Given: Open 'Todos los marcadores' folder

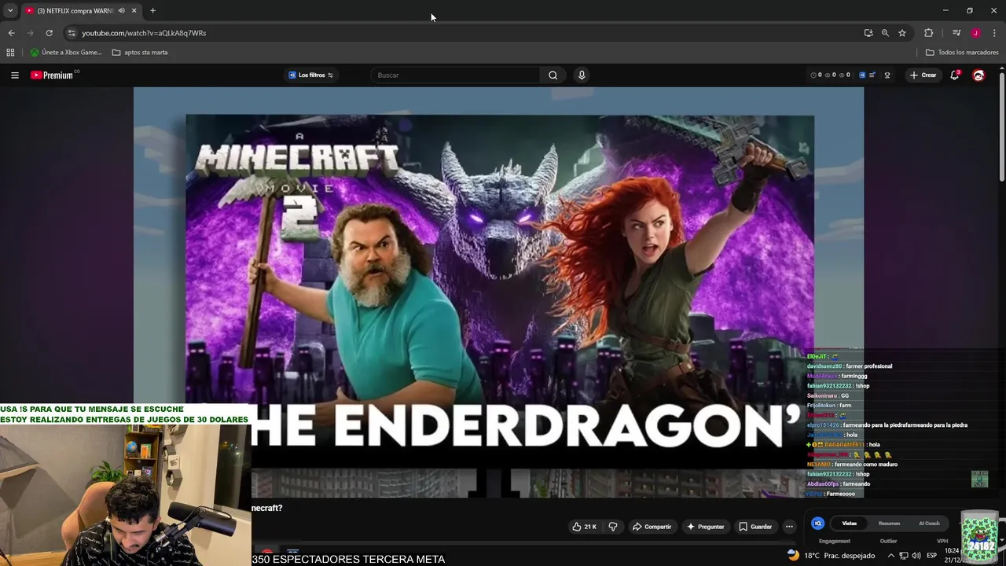Looking at the screenshot, I should click(x=962, y=53).
